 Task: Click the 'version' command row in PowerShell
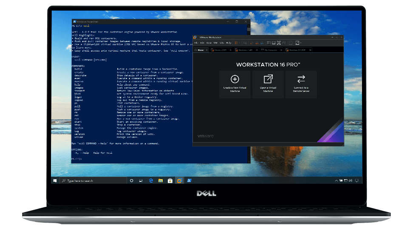pos(114,134)
